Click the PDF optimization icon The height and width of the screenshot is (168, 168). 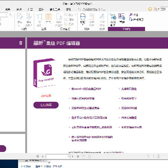coord(102,17)
